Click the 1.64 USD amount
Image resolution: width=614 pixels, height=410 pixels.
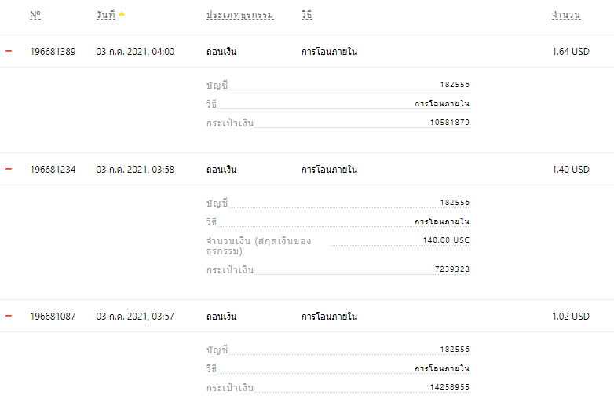571,52
